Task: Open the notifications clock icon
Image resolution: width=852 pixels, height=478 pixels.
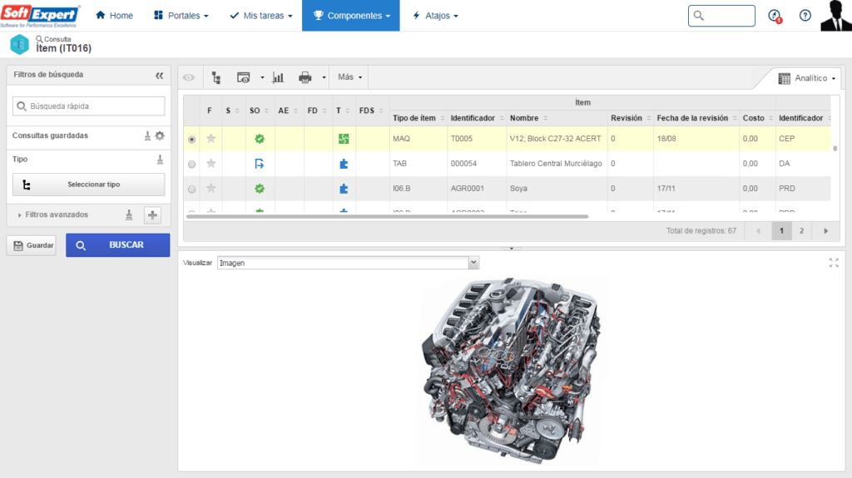Action: tap(775, 16)
